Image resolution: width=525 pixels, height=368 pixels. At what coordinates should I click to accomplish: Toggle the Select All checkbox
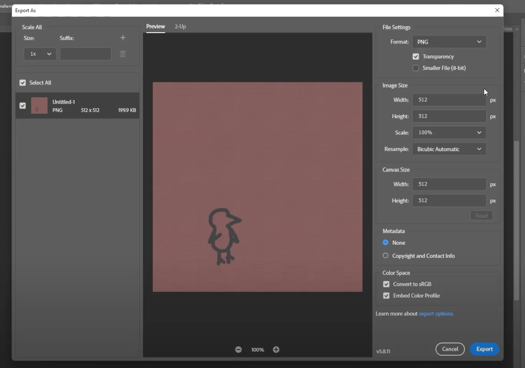click(23, 83)
